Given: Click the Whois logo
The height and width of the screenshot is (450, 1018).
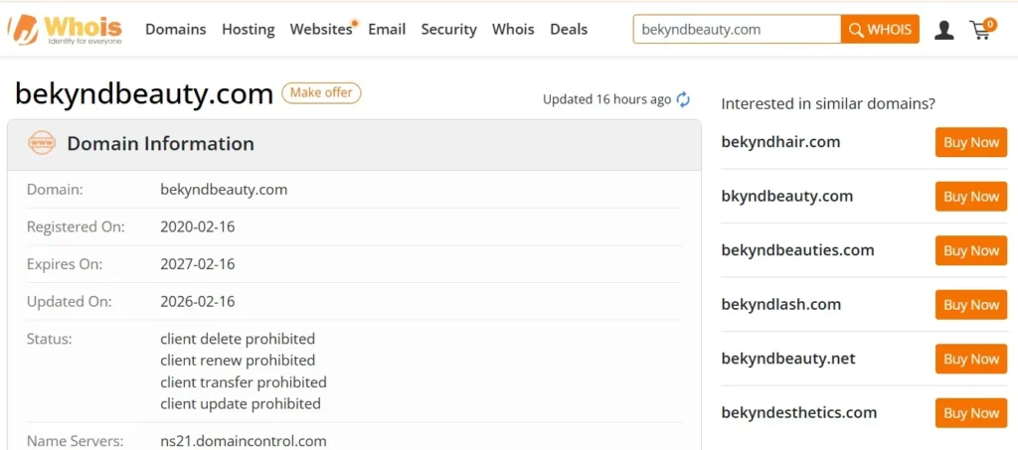Looking at the screenshot, I should [65, 29].
